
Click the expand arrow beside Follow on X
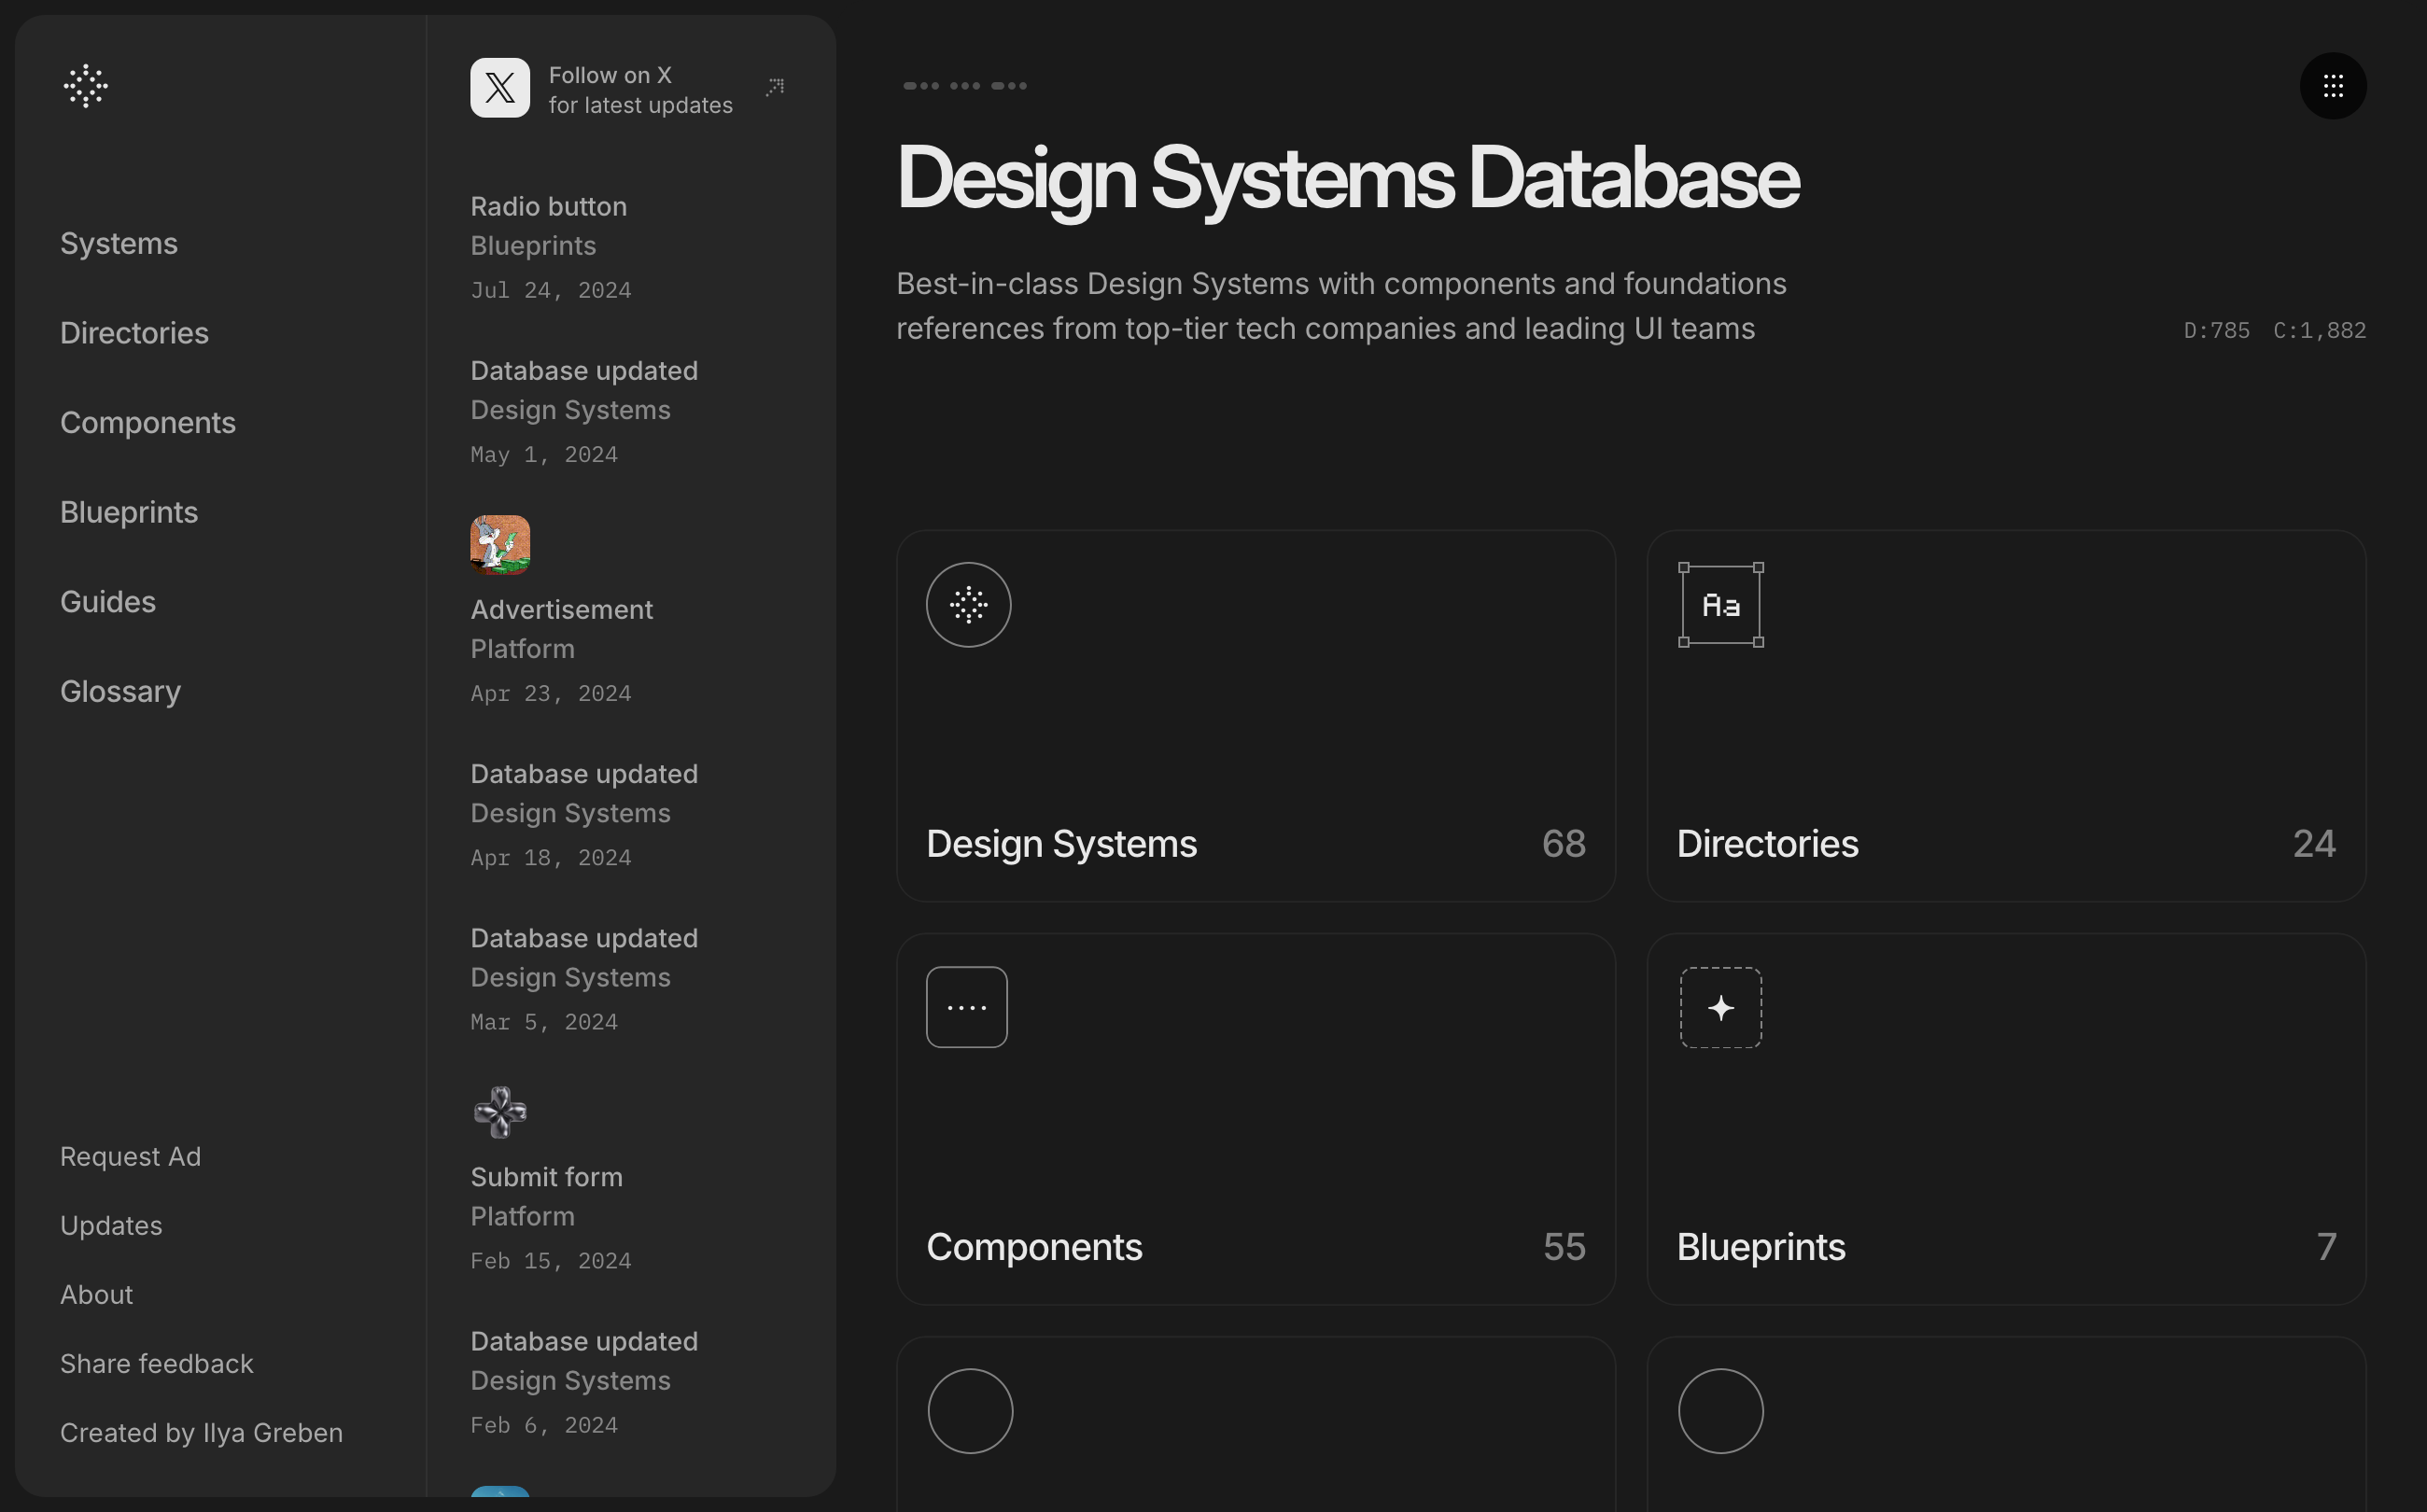pyautogui.click(x=774, y=86)
